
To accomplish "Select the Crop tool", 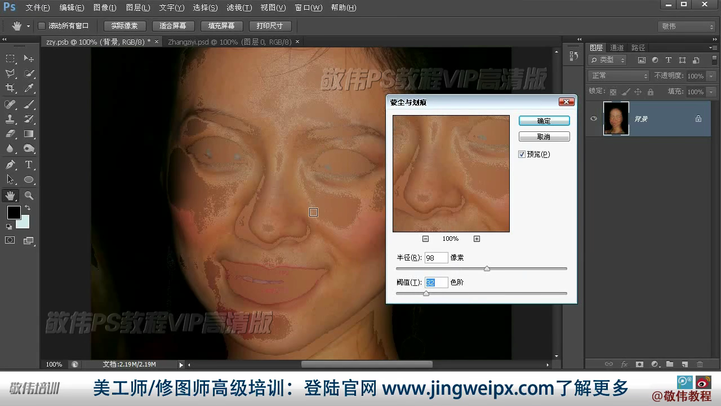I will pyautogui.click(x=10, y=88).
